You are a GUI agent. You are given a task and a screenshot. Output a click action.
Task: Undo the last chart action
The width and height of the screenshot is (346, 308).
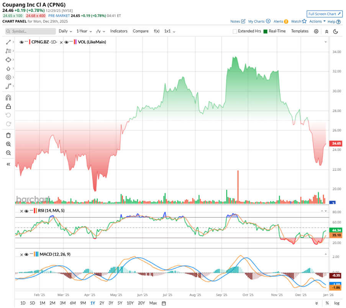point(8,115)
